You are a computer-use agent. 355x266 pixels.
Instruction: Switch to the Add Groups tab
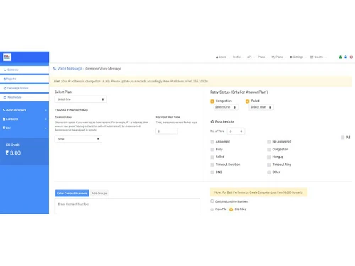point(99,193)
